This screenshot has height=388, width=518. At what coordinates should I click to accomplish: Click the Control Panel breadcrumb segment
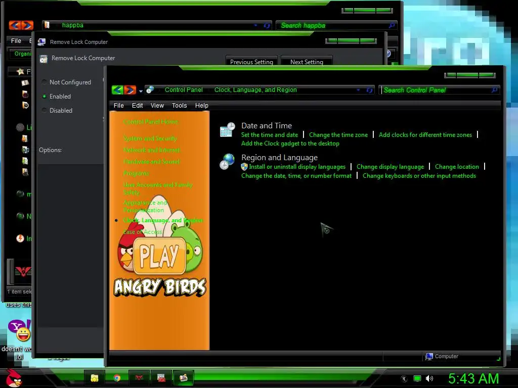point(184,90)
